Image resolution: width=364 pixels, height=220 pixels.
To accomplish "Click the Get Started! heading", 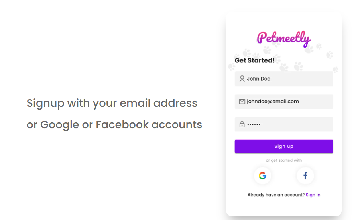I will pos(254,60).
